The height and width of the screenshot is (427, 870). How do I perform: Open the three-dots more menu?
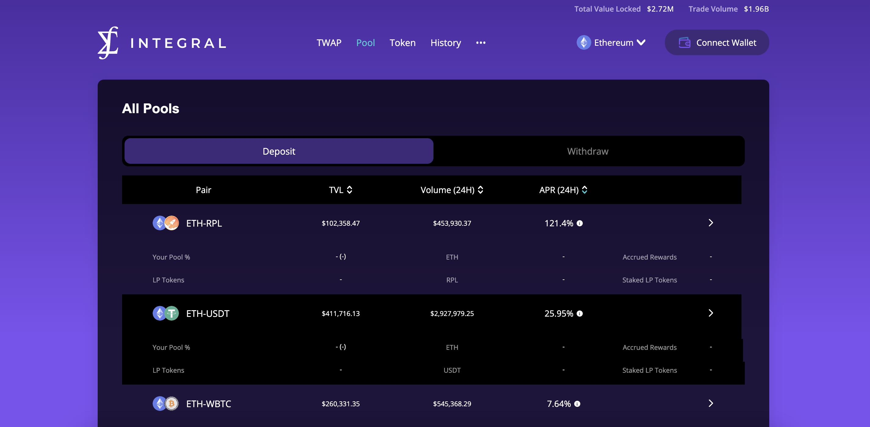coord(480,43)
